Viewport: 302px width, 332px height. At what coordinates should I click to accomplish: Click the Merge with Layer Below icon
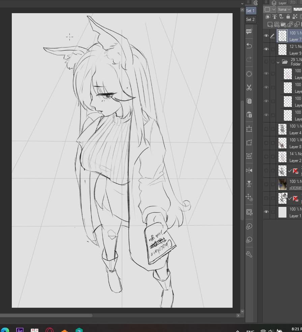[x=297, y=25]
